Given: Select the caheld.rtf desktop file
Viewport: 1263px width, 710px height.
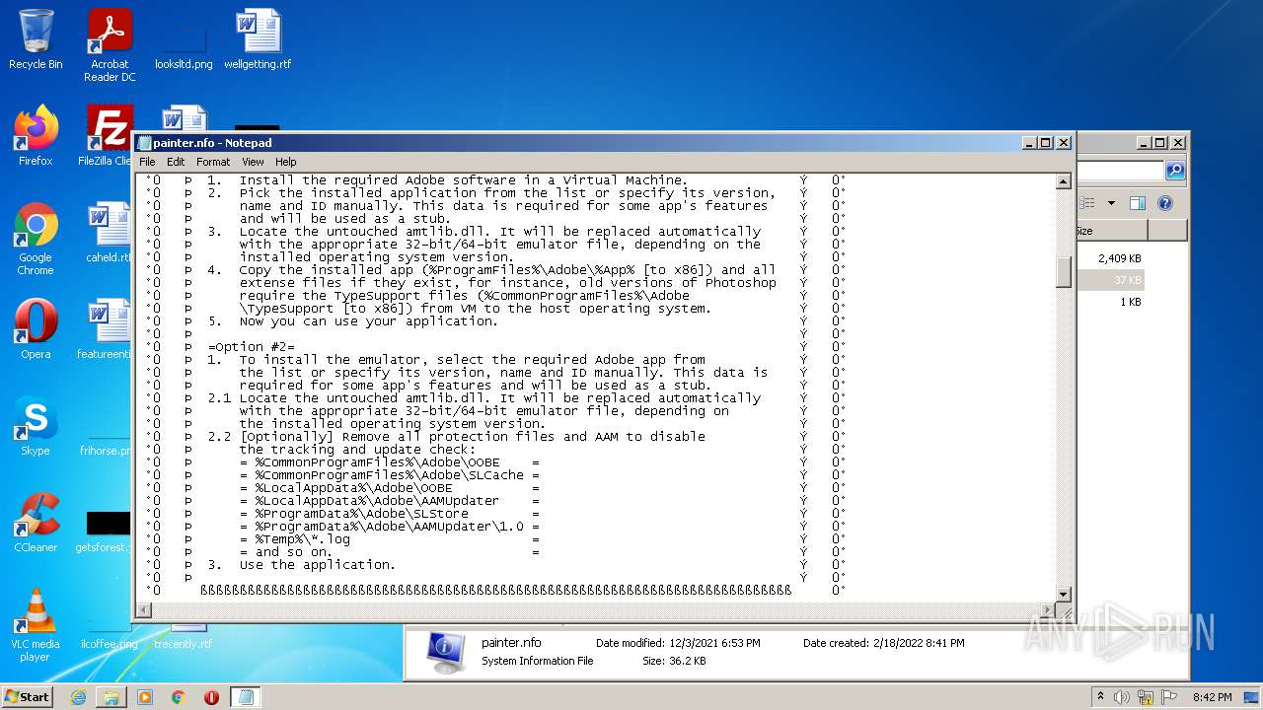Looking at the screenshot, I should coord(109,233).
